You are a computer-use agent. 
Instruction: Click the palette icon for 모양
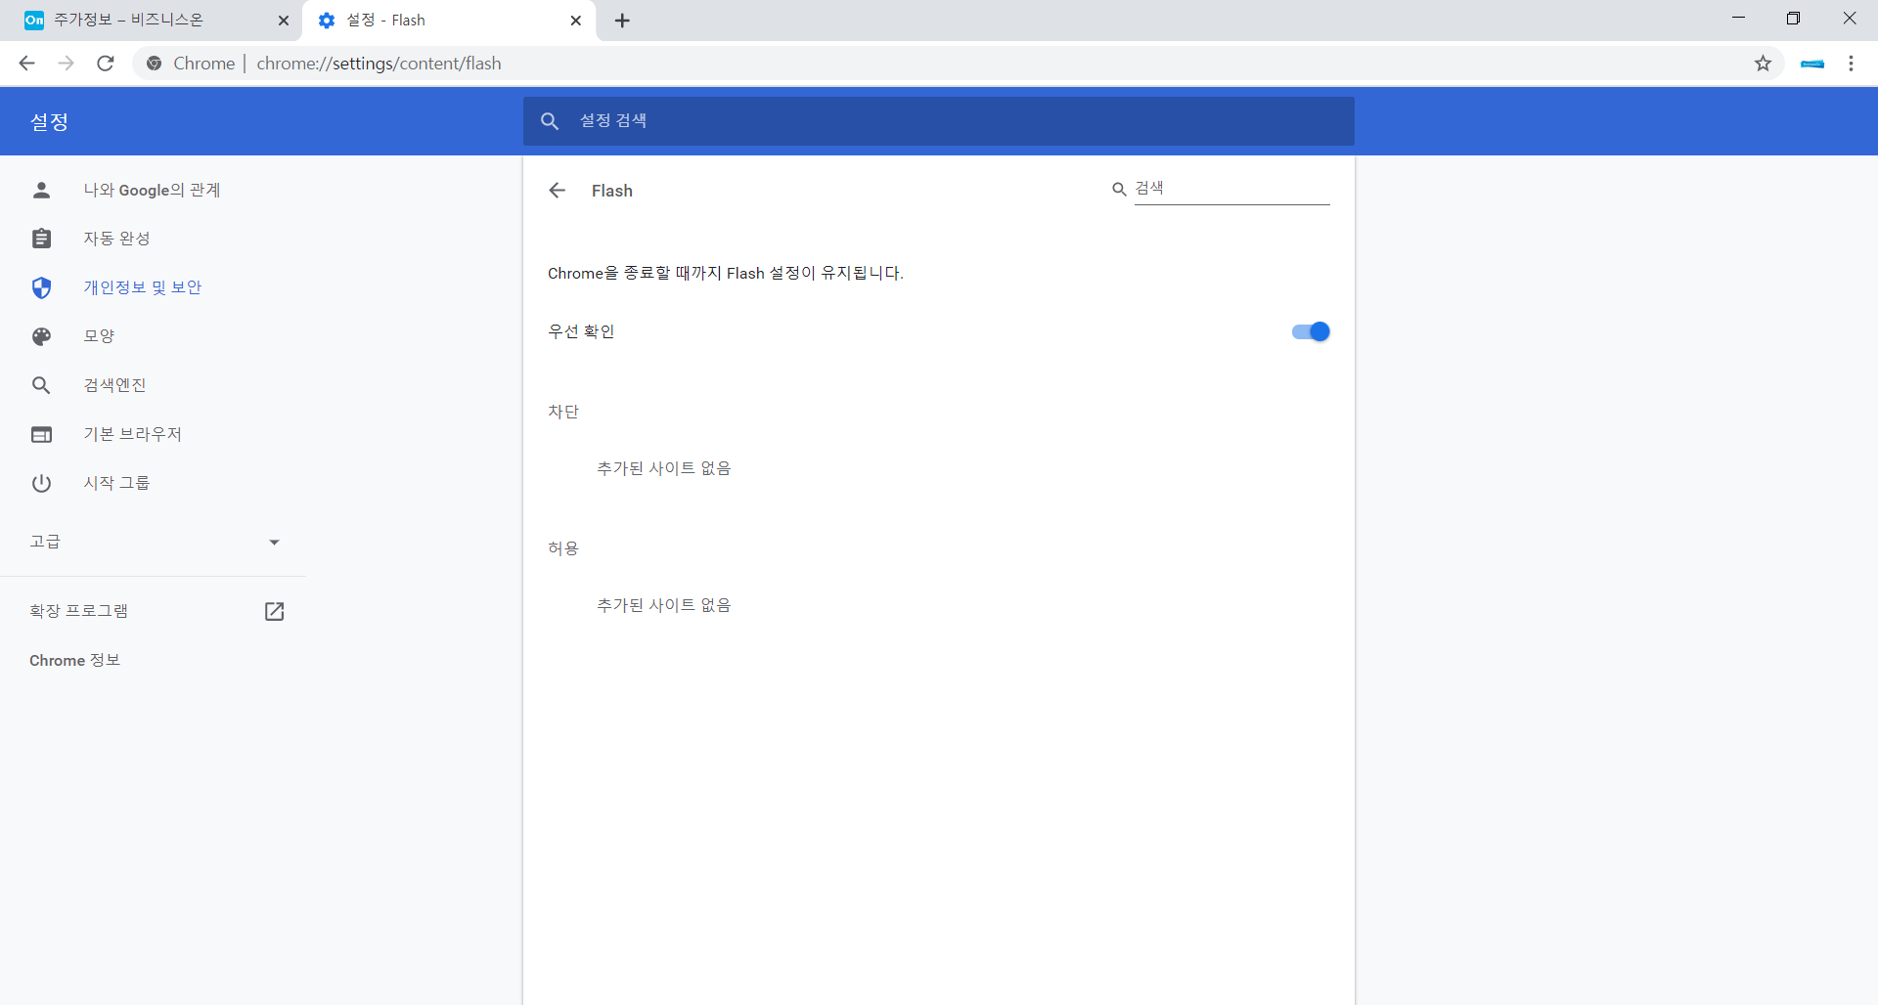pyautogui.click(x=41, y=336)
